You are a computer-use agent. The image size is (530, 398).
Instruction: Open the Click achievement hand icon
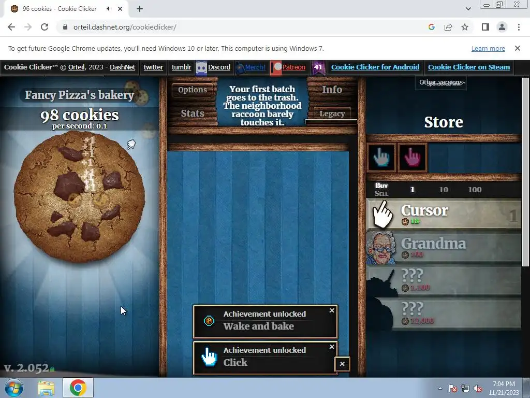click(209, 357)
